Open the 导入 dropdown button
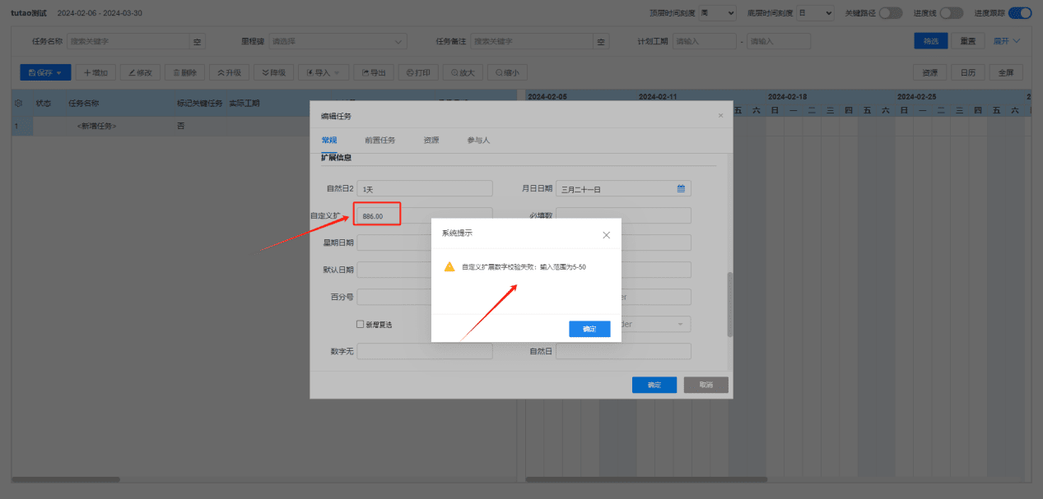 pyautogui.click(x=324, y=72)
